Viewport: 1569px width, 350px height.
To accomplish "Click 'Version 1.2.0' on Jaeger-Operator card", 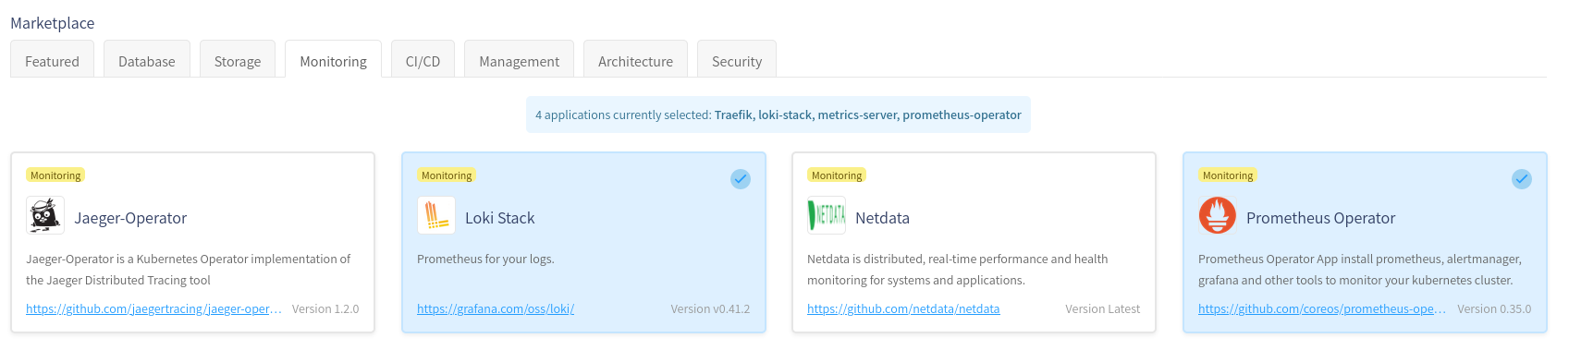I will pyautogui.click(x=325, y=309).
